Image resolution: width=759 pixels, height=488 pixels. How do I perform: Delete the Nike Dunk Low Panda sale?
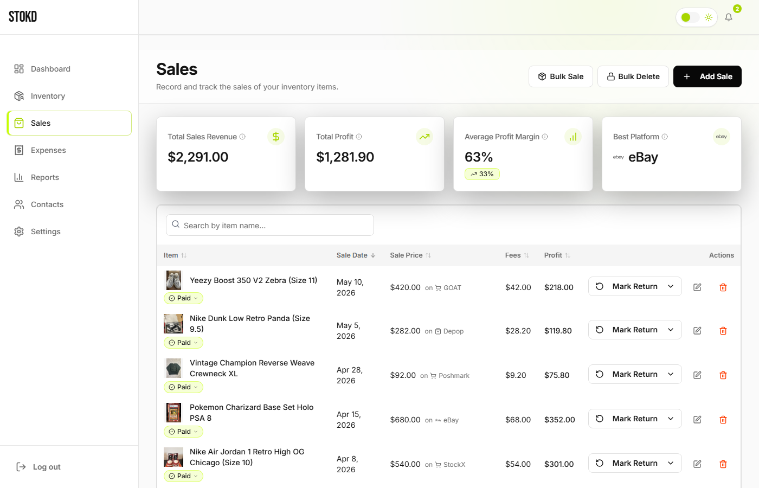(x=723, y=331)
